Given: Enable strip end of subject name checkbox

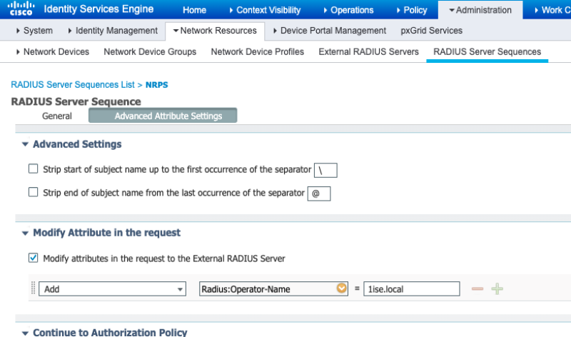Looking at the screenshot, I should click(x=33, y=192).
